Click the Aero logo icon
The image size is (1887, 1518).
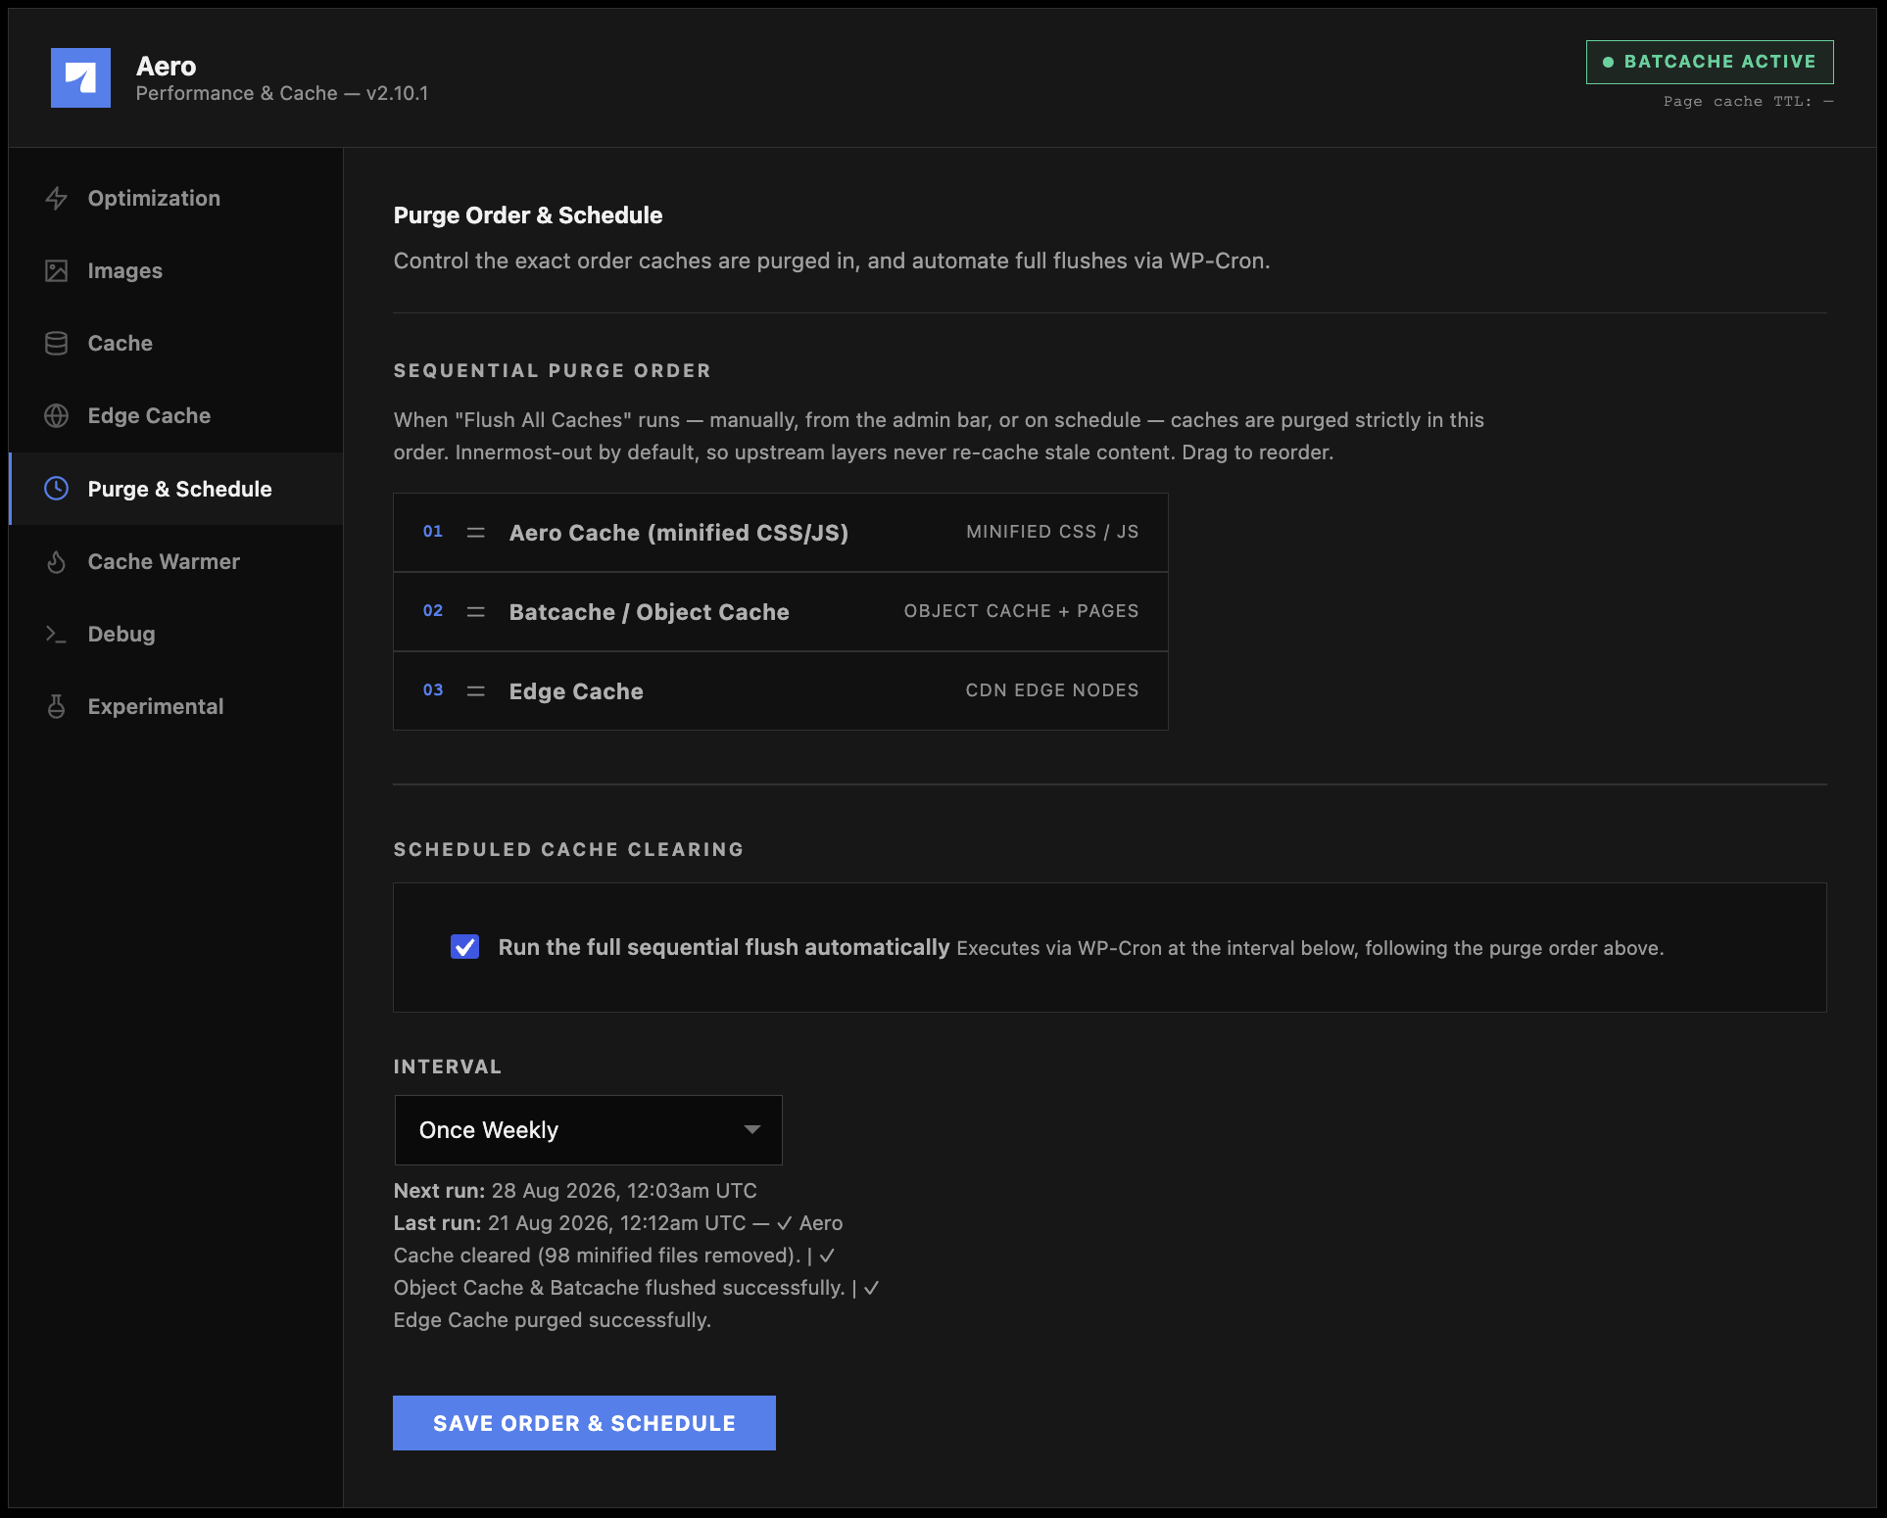pyautogui.click(x=80, y=77)
